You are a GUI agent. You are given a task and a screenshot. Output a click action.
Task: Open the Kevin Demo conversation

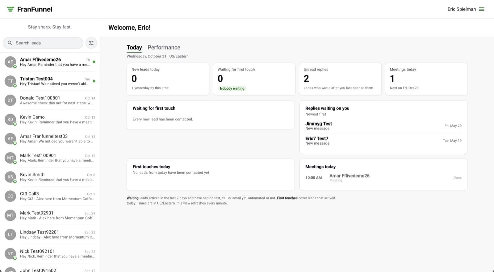(x=50, y=119)
